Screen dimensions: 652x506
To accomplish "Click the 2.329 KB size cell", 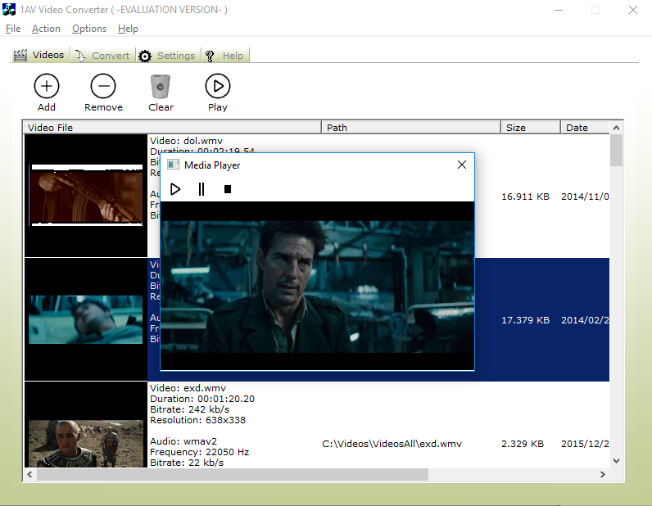I will click(523, 444).
